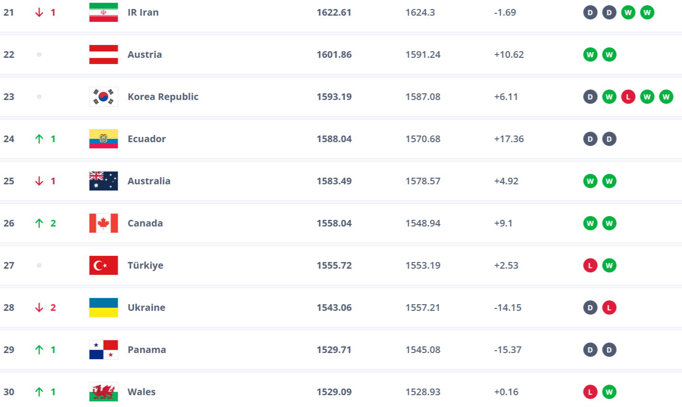
Task: Click the green up arrow beside Canada
Action: click(x=39, y=223)
